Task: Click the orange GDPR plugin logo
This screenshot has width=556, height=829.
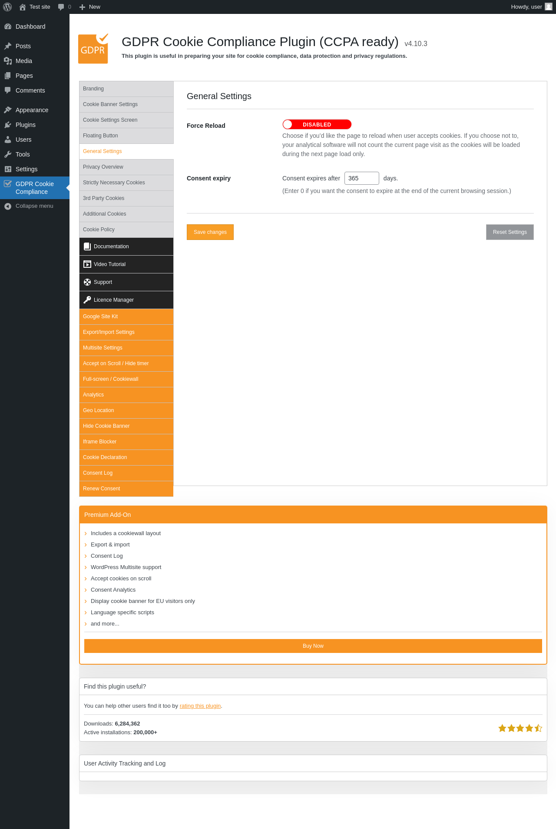Action: pos(93,49)
